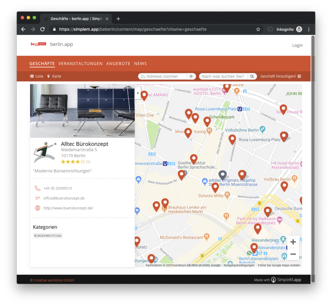The width and height of the screenshot is (332, 306).
Task: Zoom out on the map with minus
Action: coord(293,254)
